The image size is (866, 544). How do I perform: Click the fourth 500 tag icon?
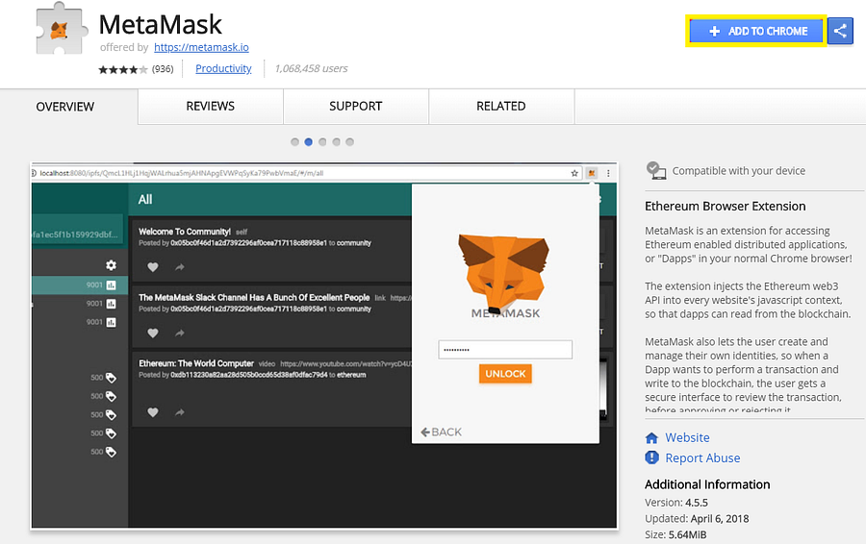click(x=111, y=433)
